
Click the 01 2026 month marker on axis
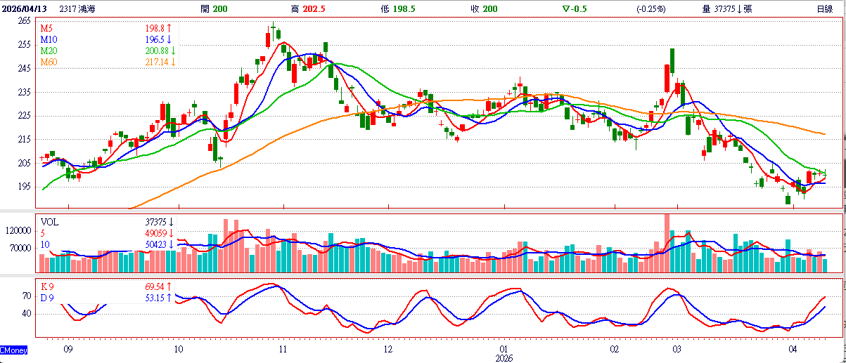tap(504, 352)
